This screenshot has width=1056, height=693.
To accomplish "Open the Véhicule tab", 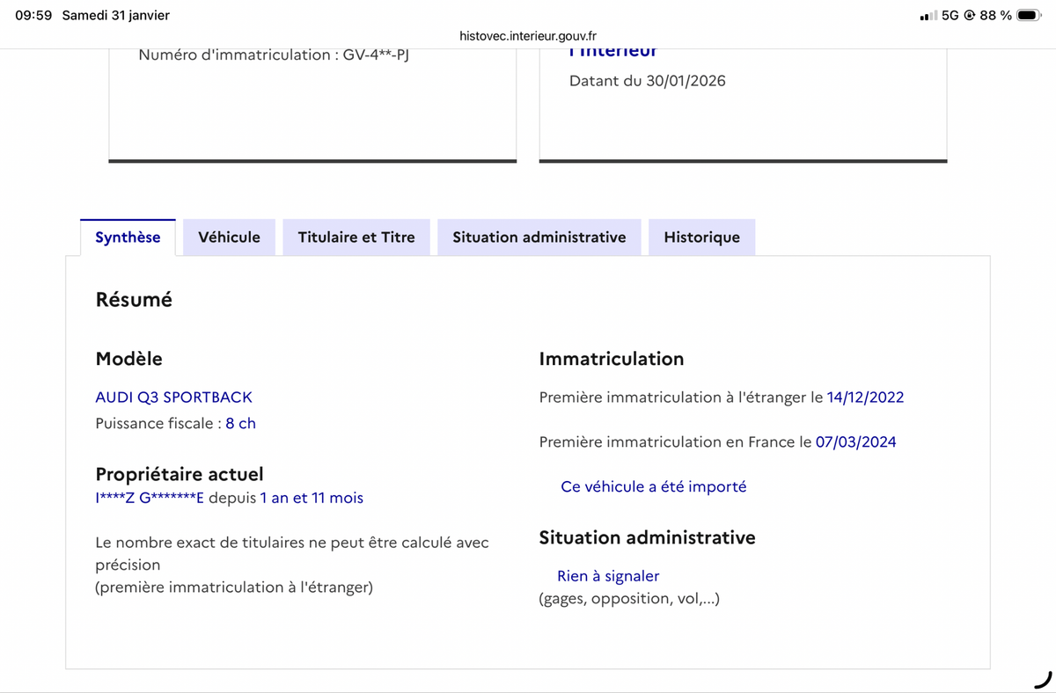I will pos(229,237).
